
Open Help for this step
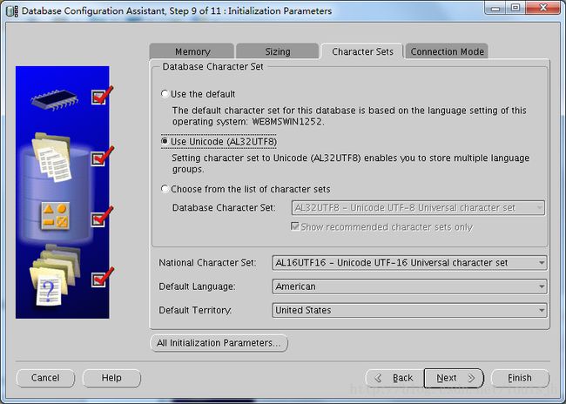point(111,378)
